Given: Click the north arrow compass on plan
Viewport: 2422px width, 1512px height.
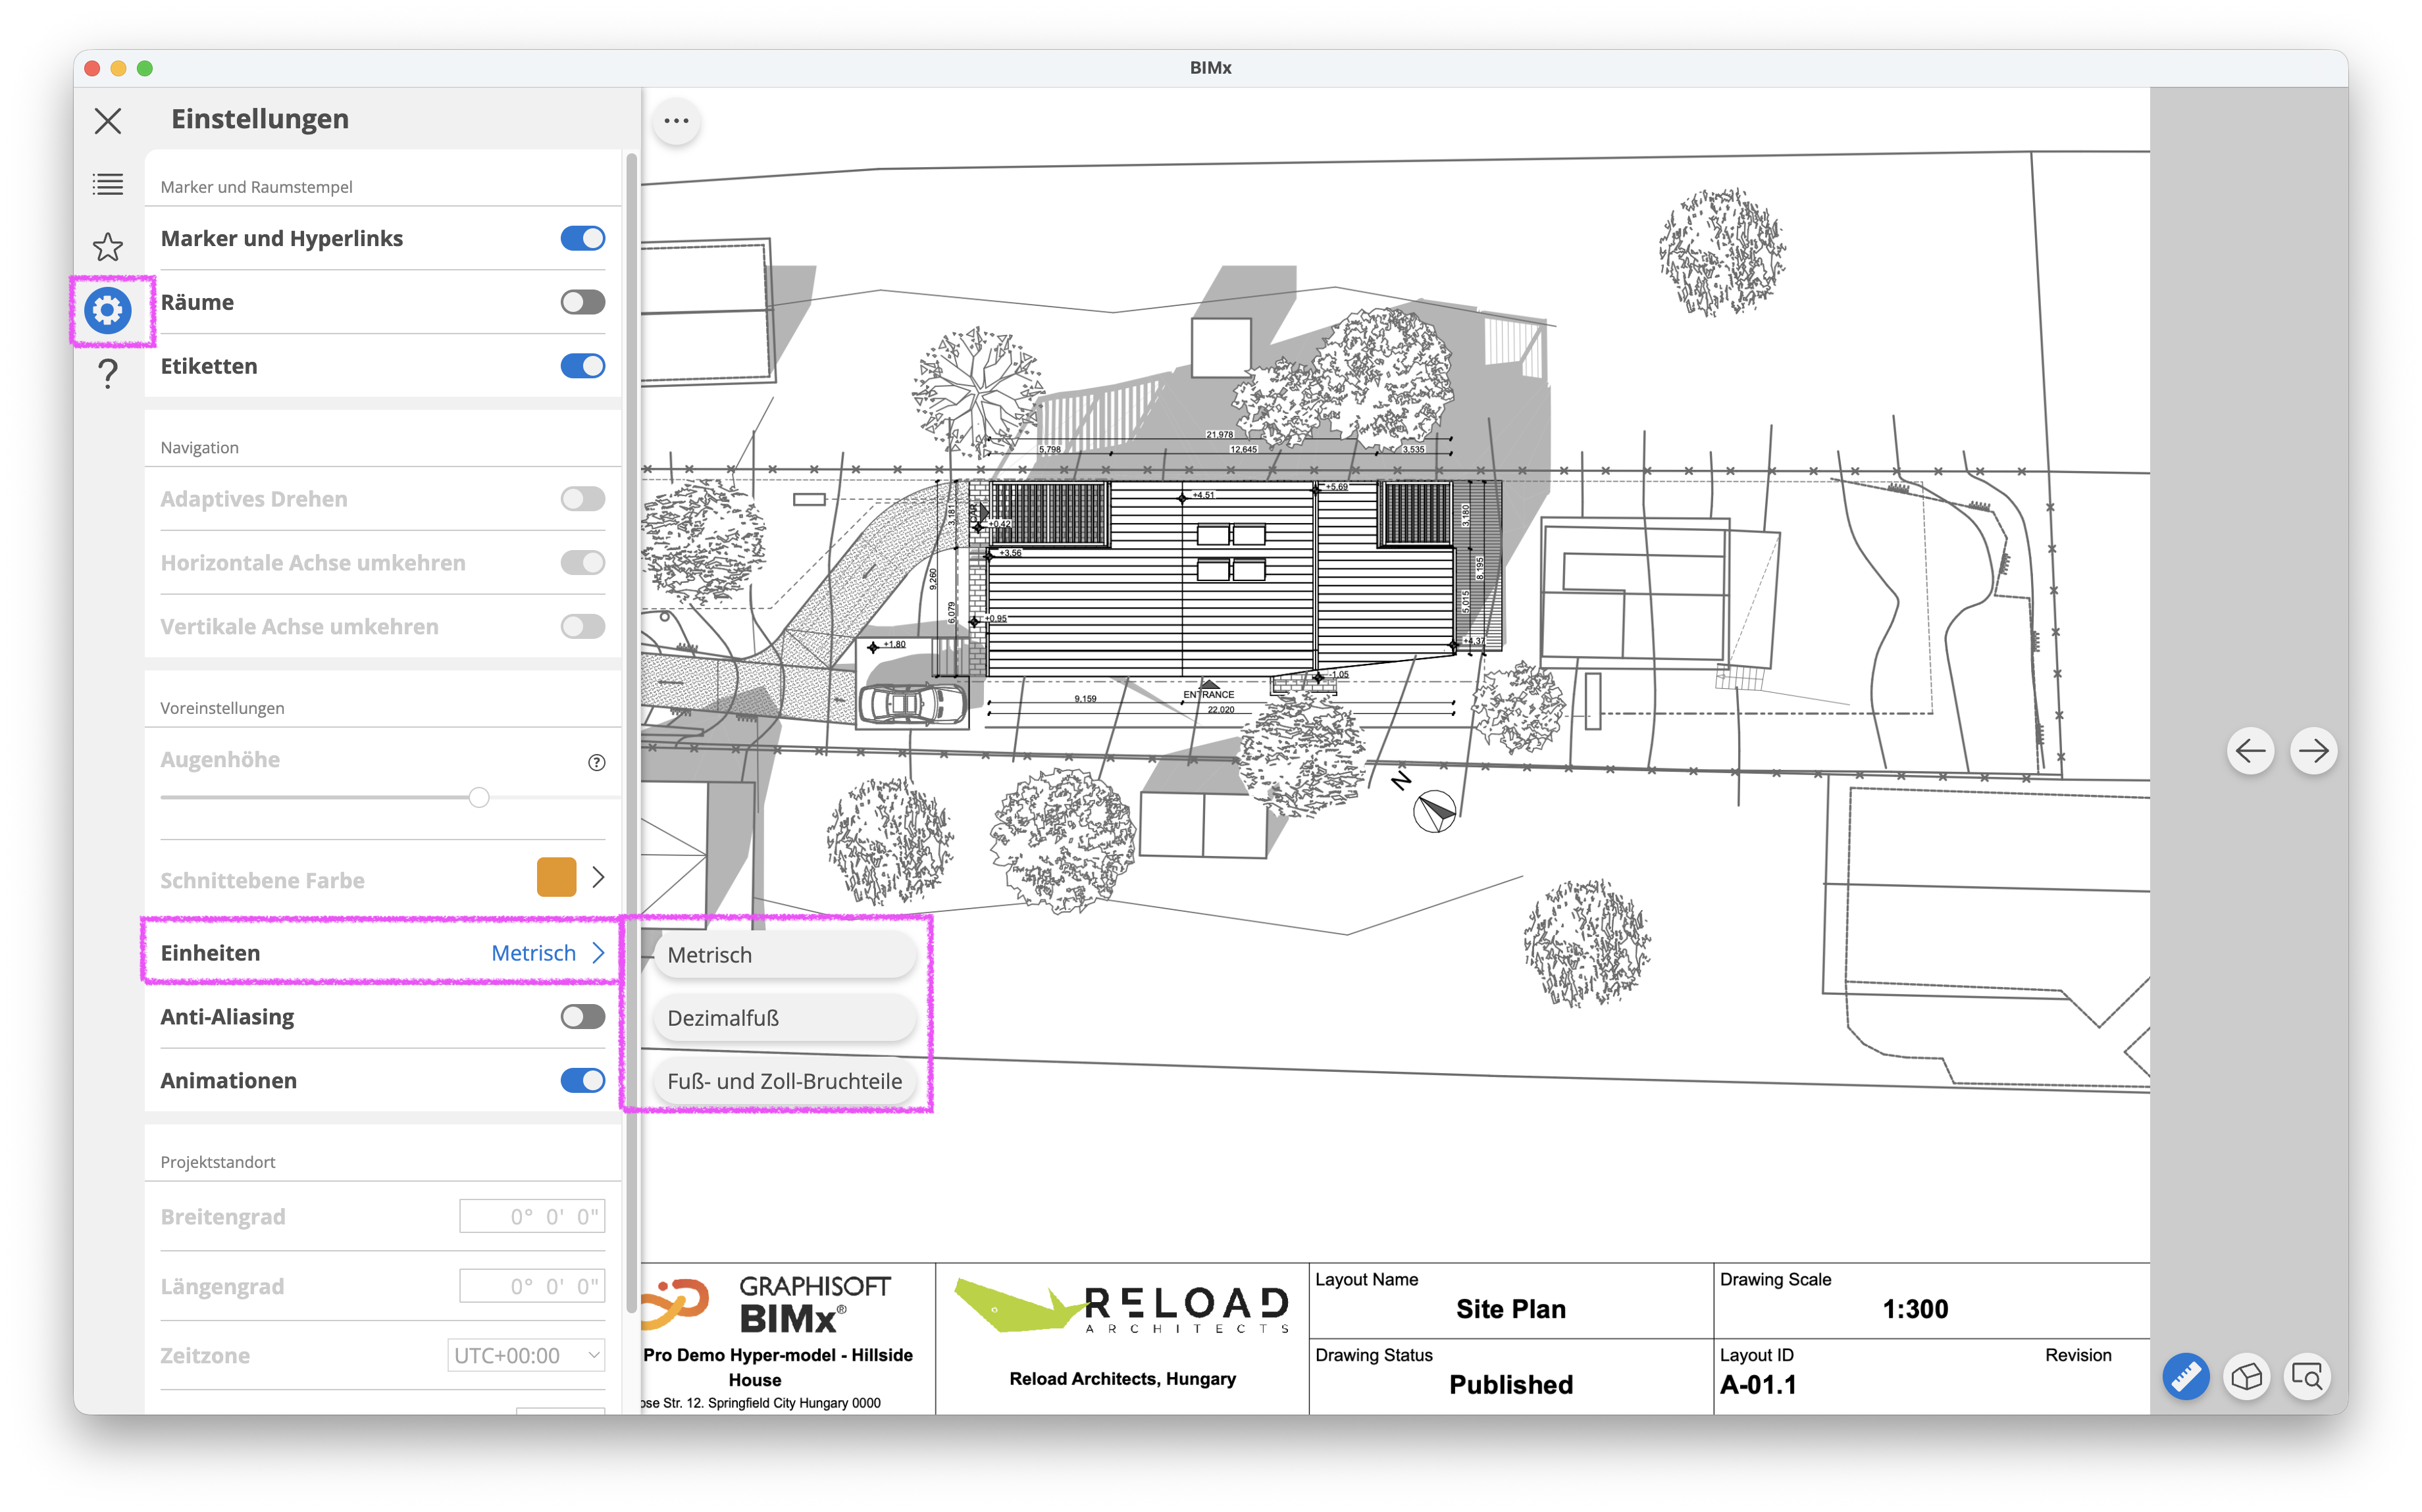Looking at the screenshot, I should [1434, 811].
